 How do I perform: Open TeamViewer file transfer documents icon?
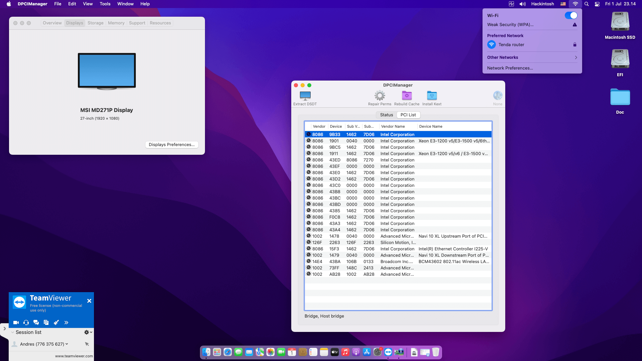pos(46,323)
